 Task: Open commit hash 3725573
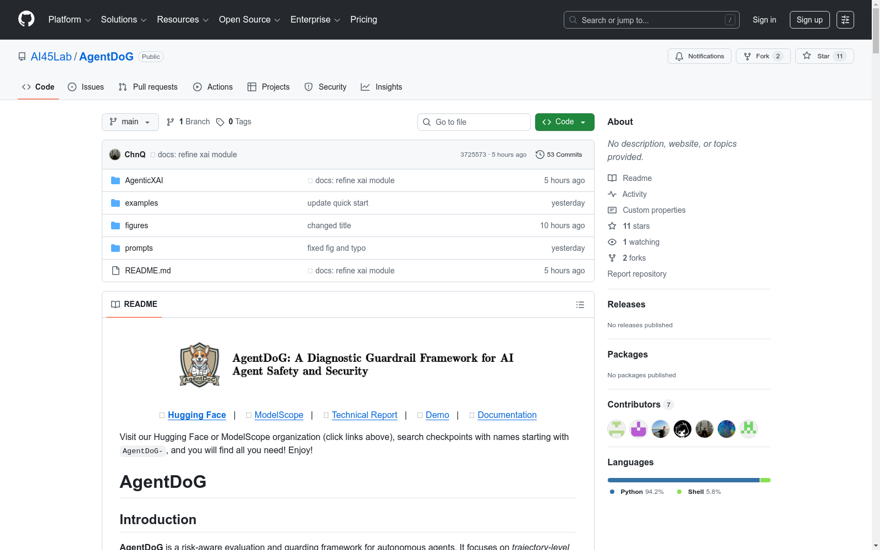[474, 155]
